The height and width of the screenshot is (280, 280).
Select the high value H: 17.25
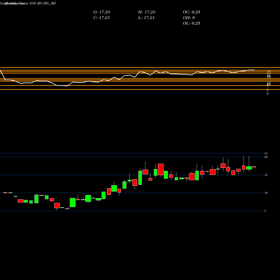[x=147, y=12]
